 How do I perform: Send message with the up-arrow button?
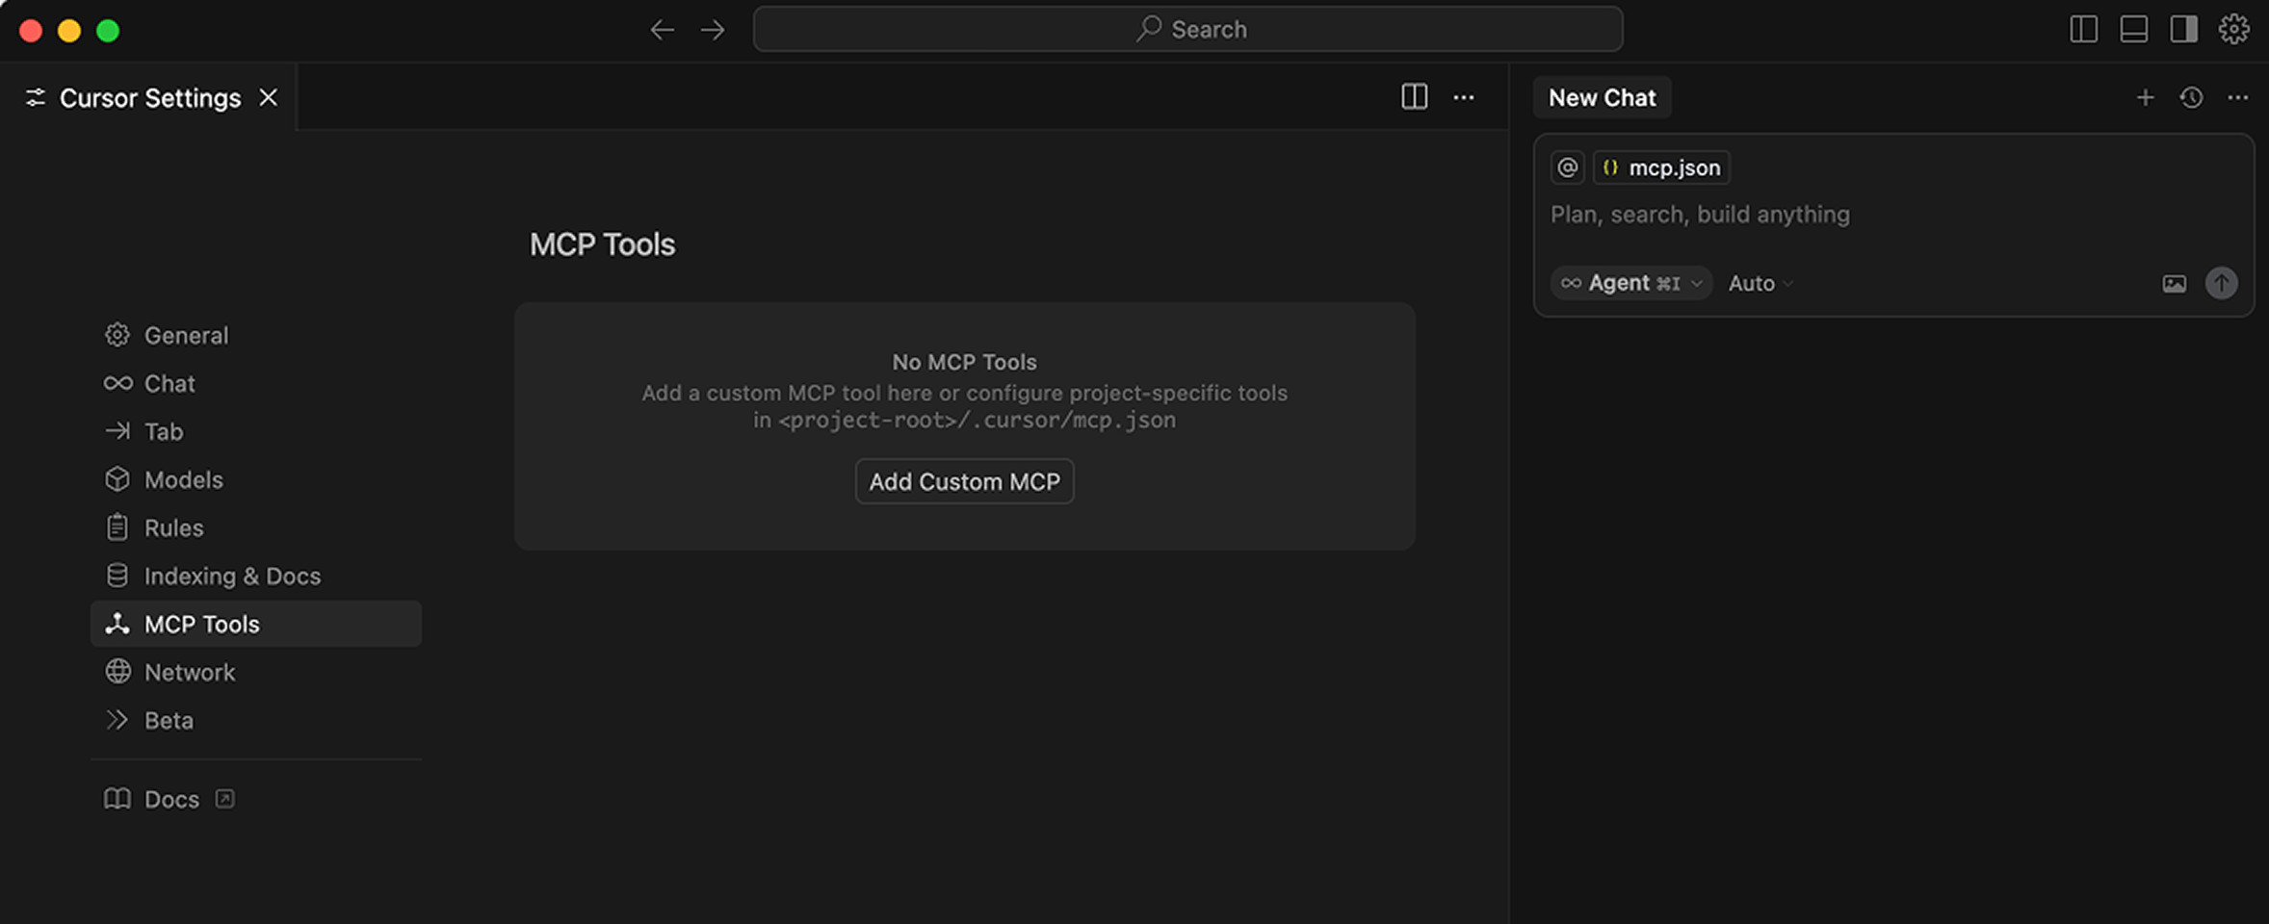(x=2221, y=283)
